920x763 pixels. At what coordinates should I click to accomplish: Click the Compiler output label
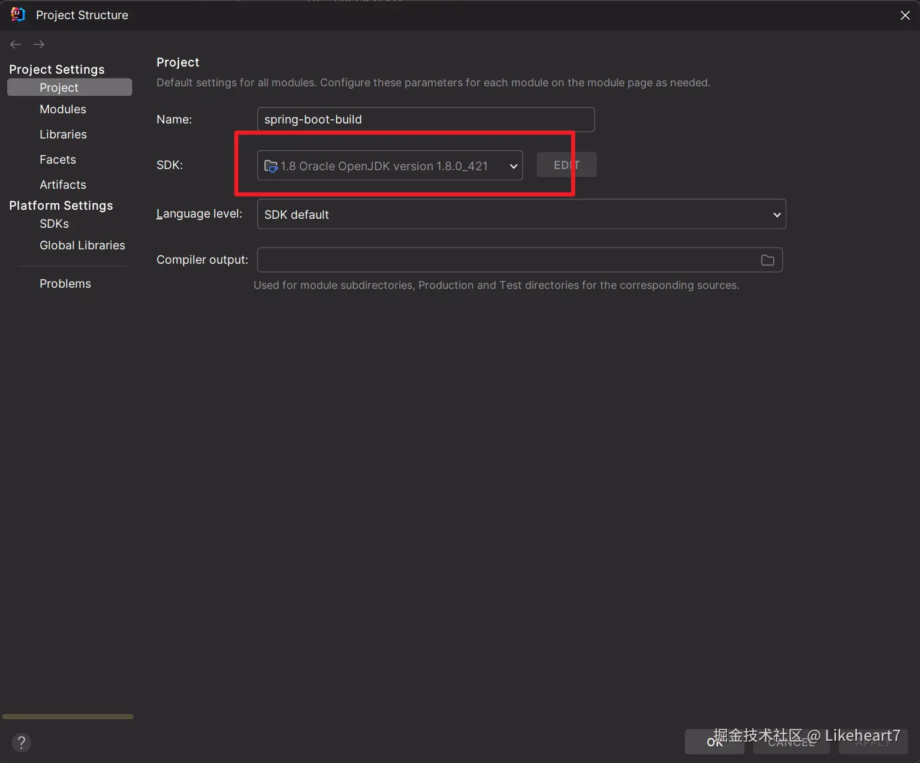(202, 260)
